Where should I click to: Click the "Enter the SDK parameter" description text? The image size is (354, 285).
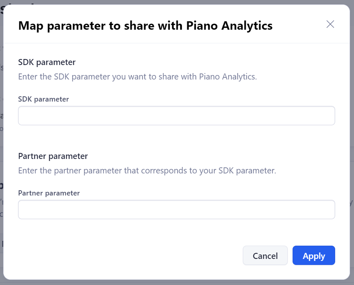click(x=137, y=76)
